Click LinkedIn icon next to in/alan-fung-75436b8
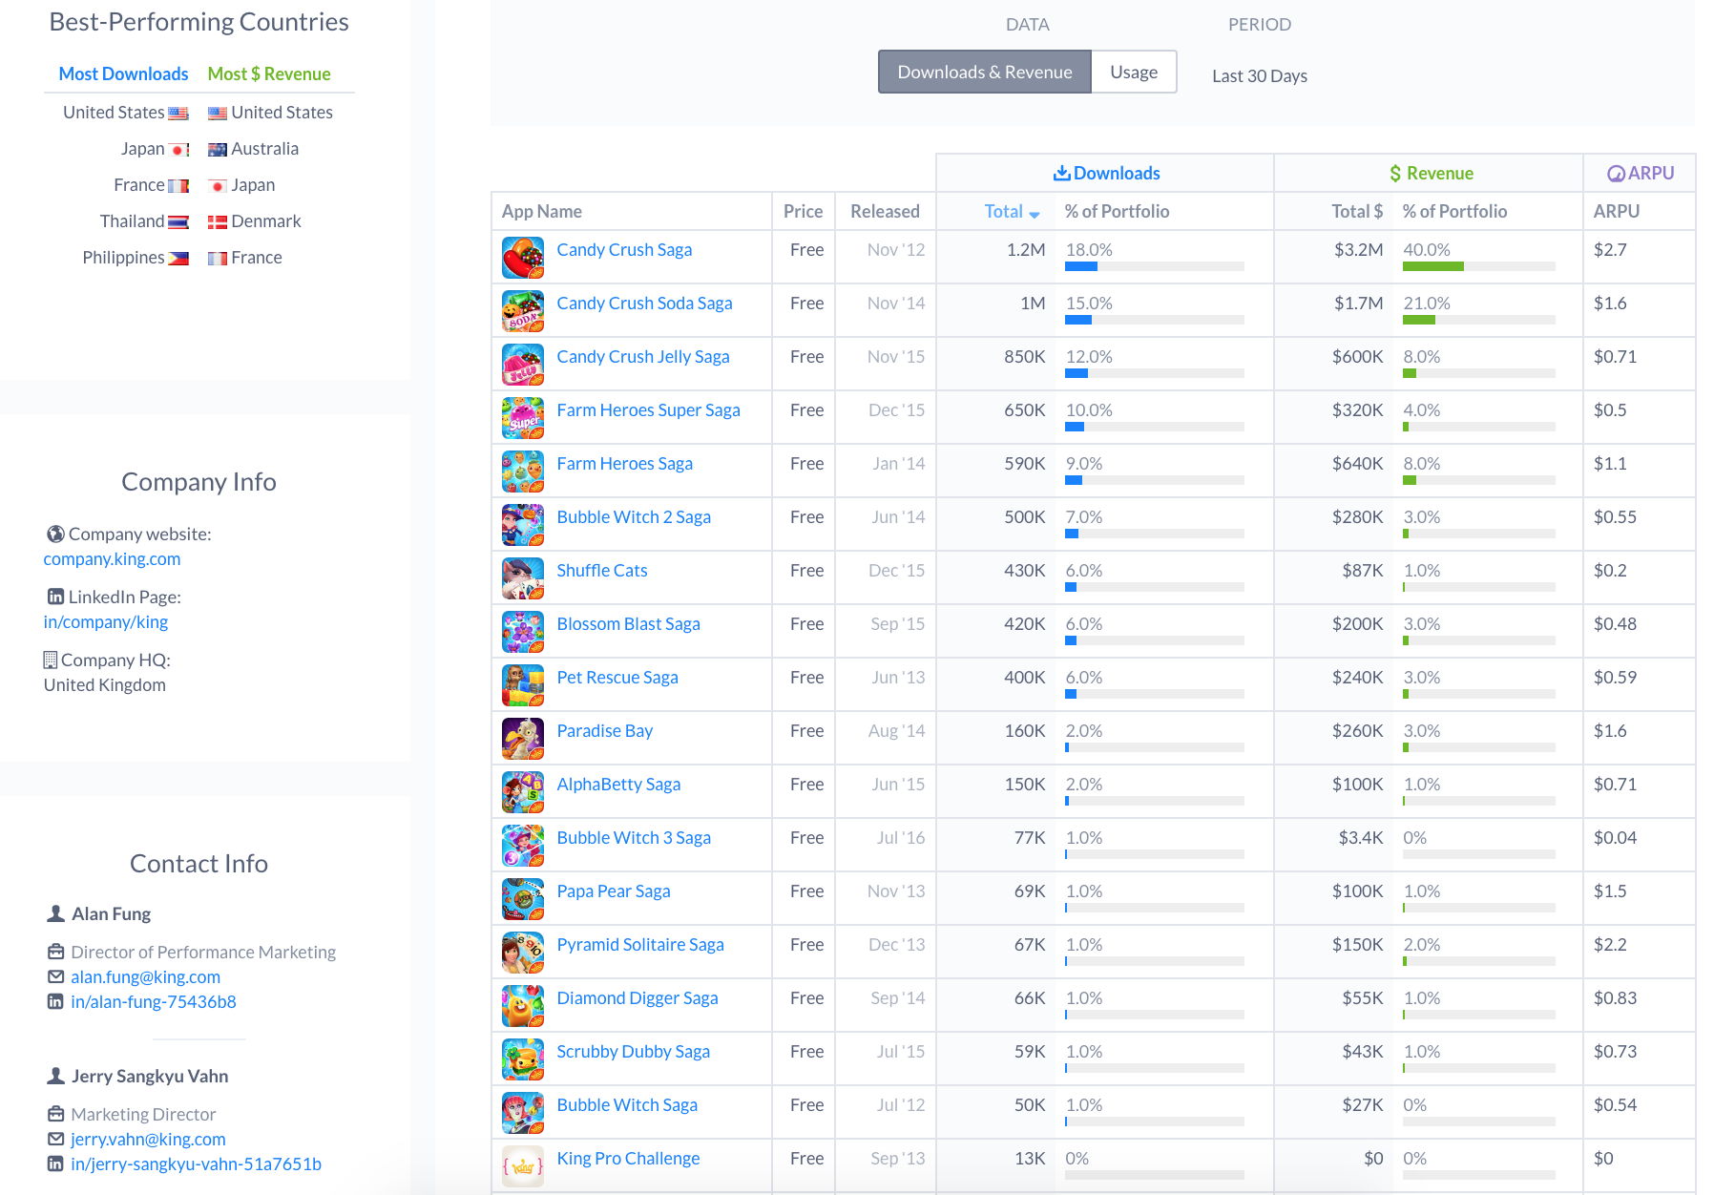Screen dimensions: 1735x1195 [55, 1001]
